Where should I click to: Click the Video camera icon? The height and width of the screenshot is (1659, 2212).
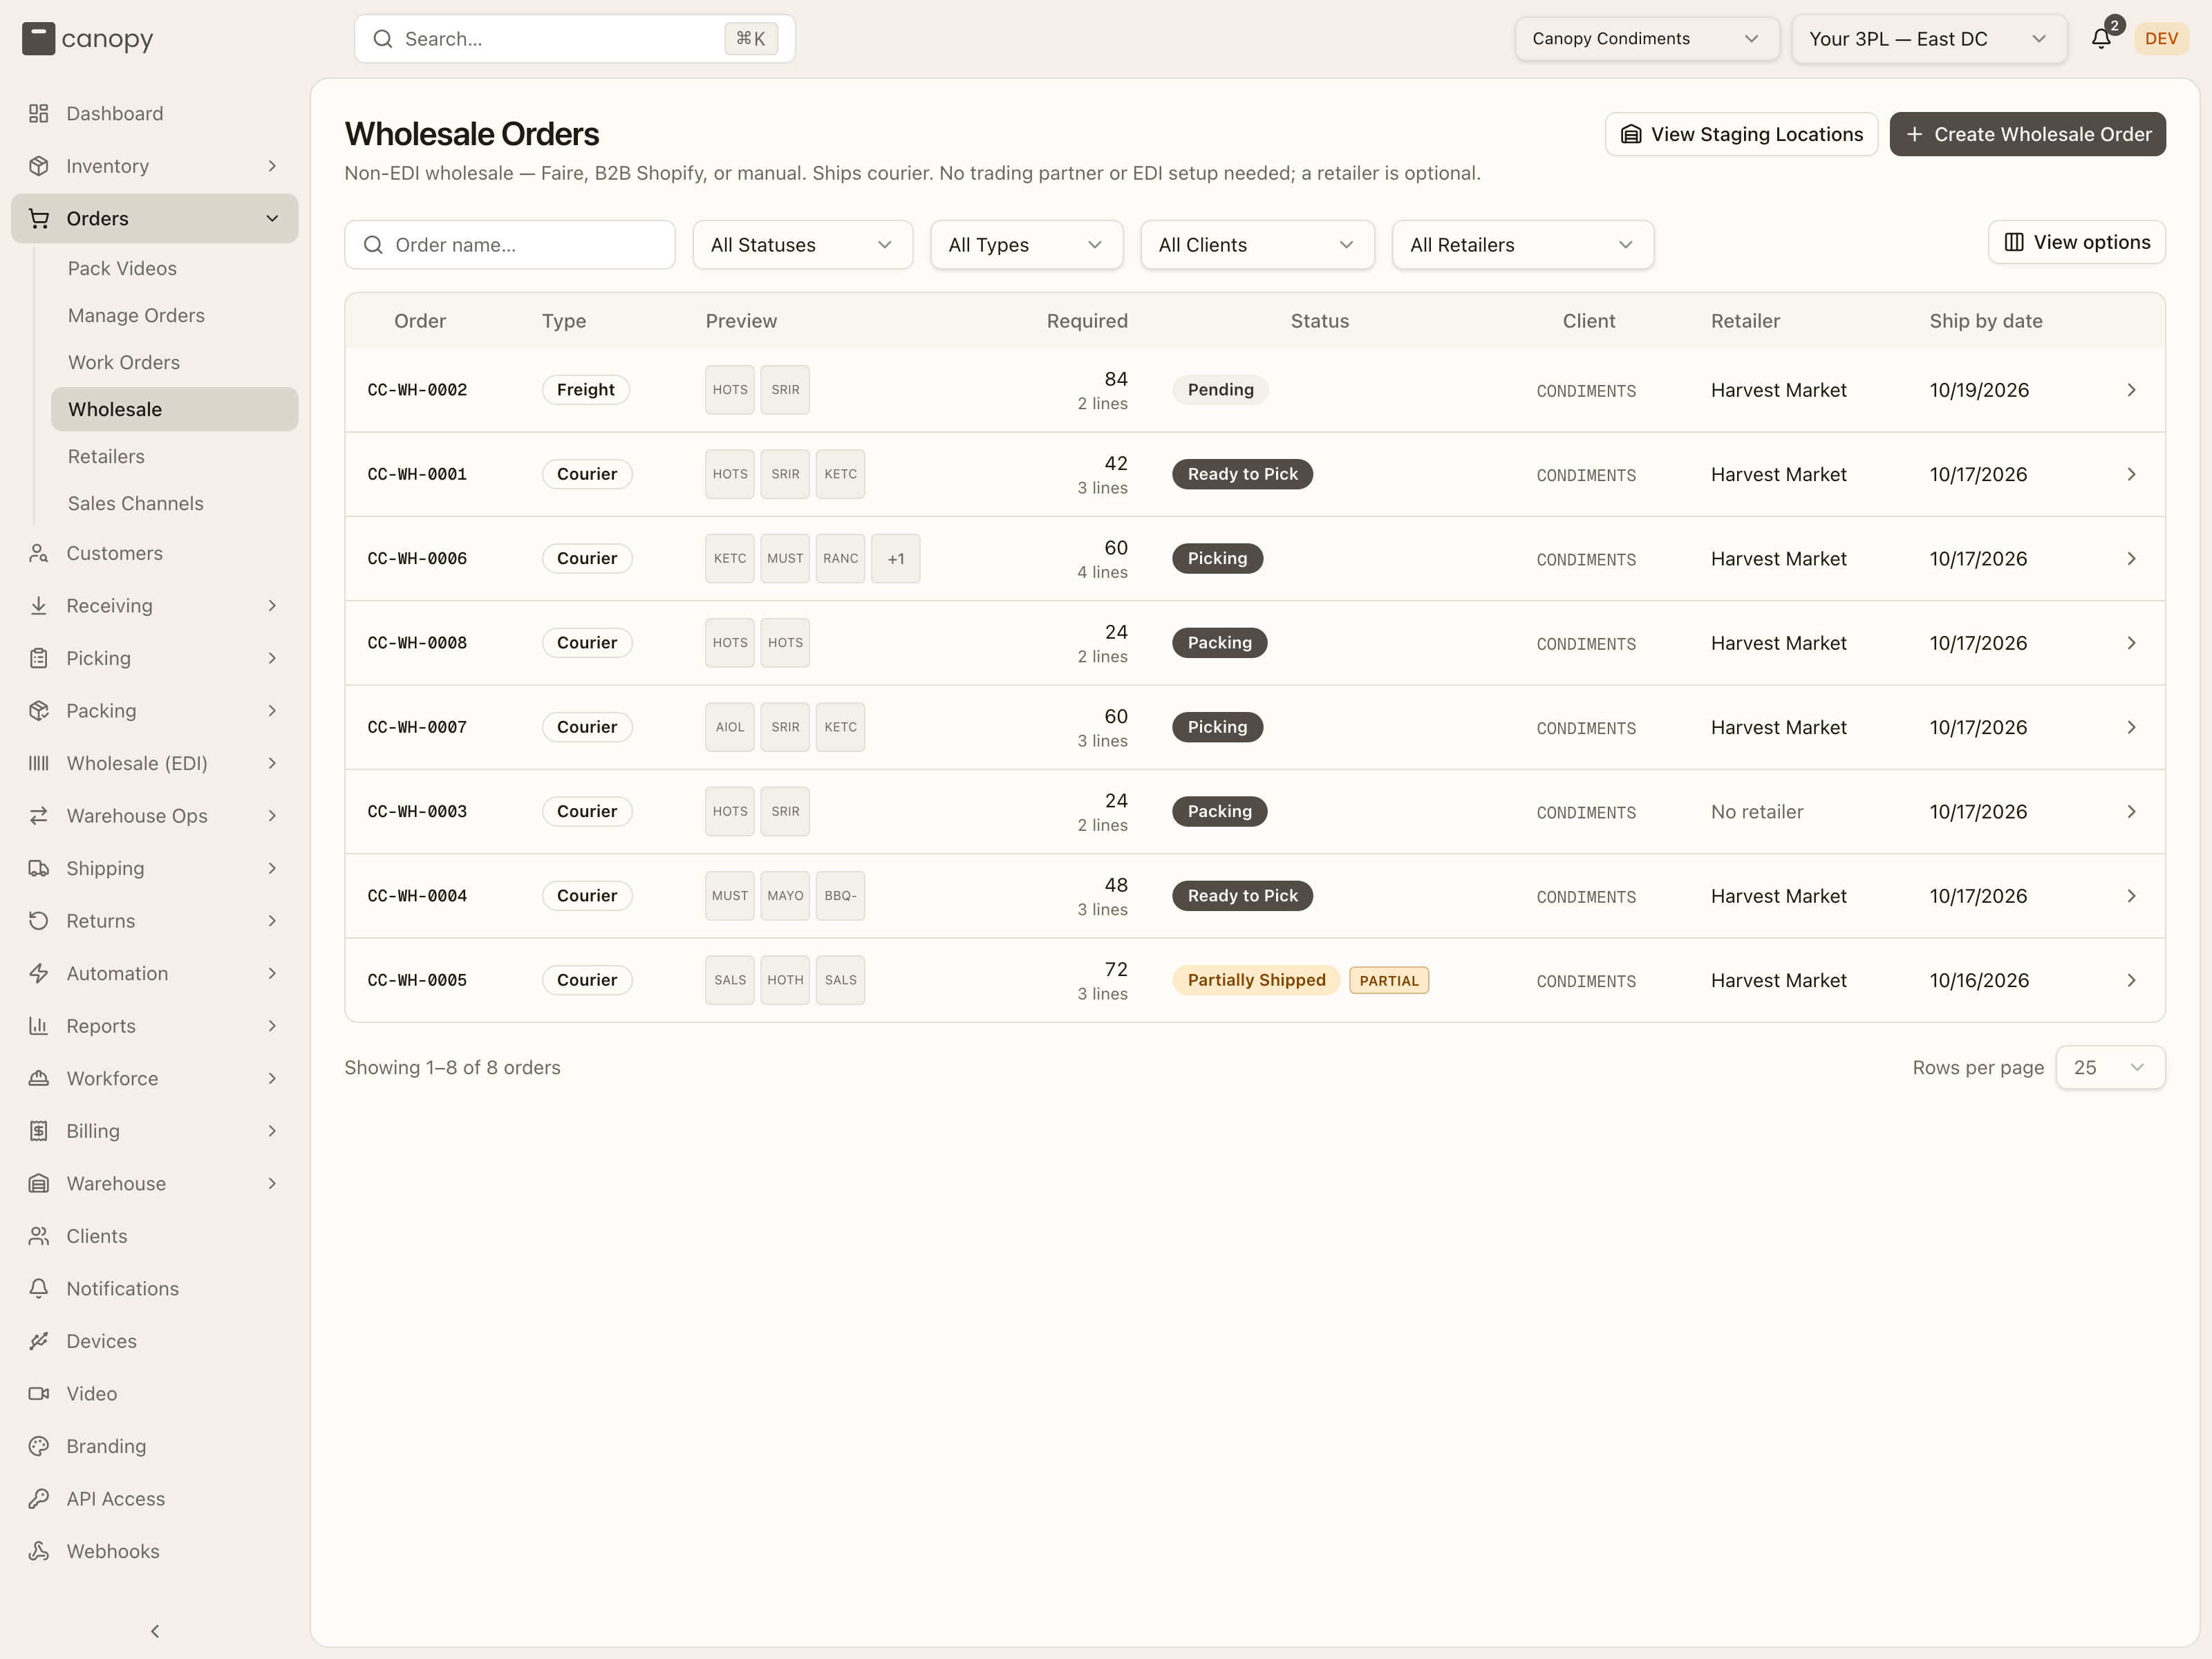[x=39, y=1393]
